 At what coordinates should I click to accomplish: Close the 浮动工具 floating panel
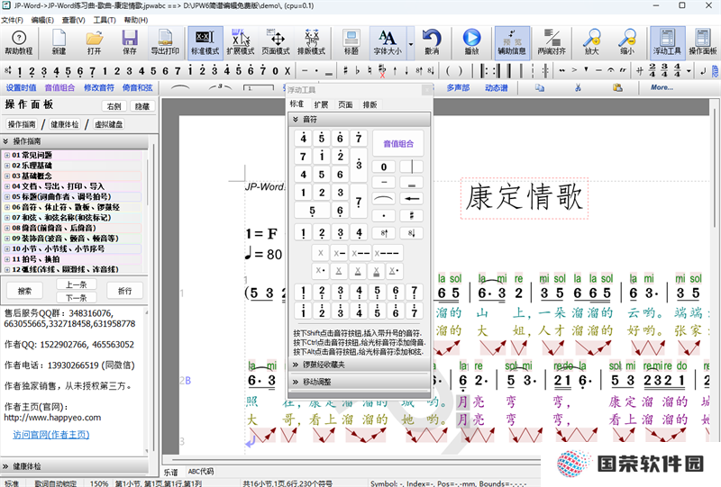(426, 90)
